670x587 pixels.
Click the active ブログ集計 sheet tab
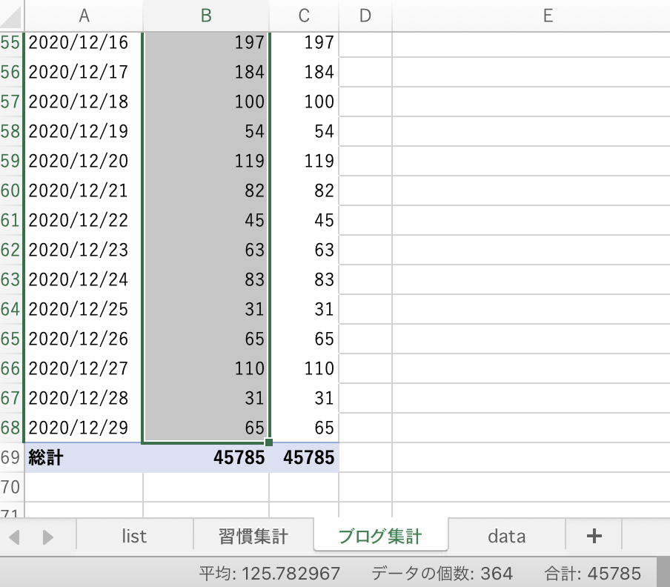380,537
